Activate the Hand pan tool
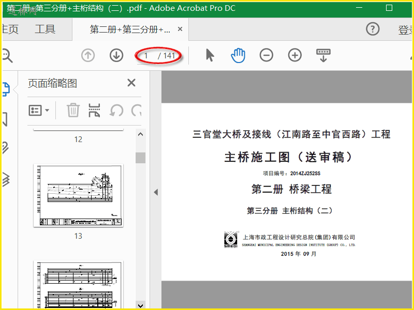The image size is (414, 310). 238,55
